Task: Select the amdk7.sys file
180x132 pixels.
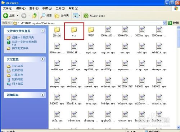Action: point(74,66)
